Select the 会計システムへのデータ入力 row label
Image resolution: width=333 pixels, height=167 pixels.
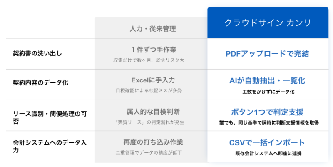(50, 146)
